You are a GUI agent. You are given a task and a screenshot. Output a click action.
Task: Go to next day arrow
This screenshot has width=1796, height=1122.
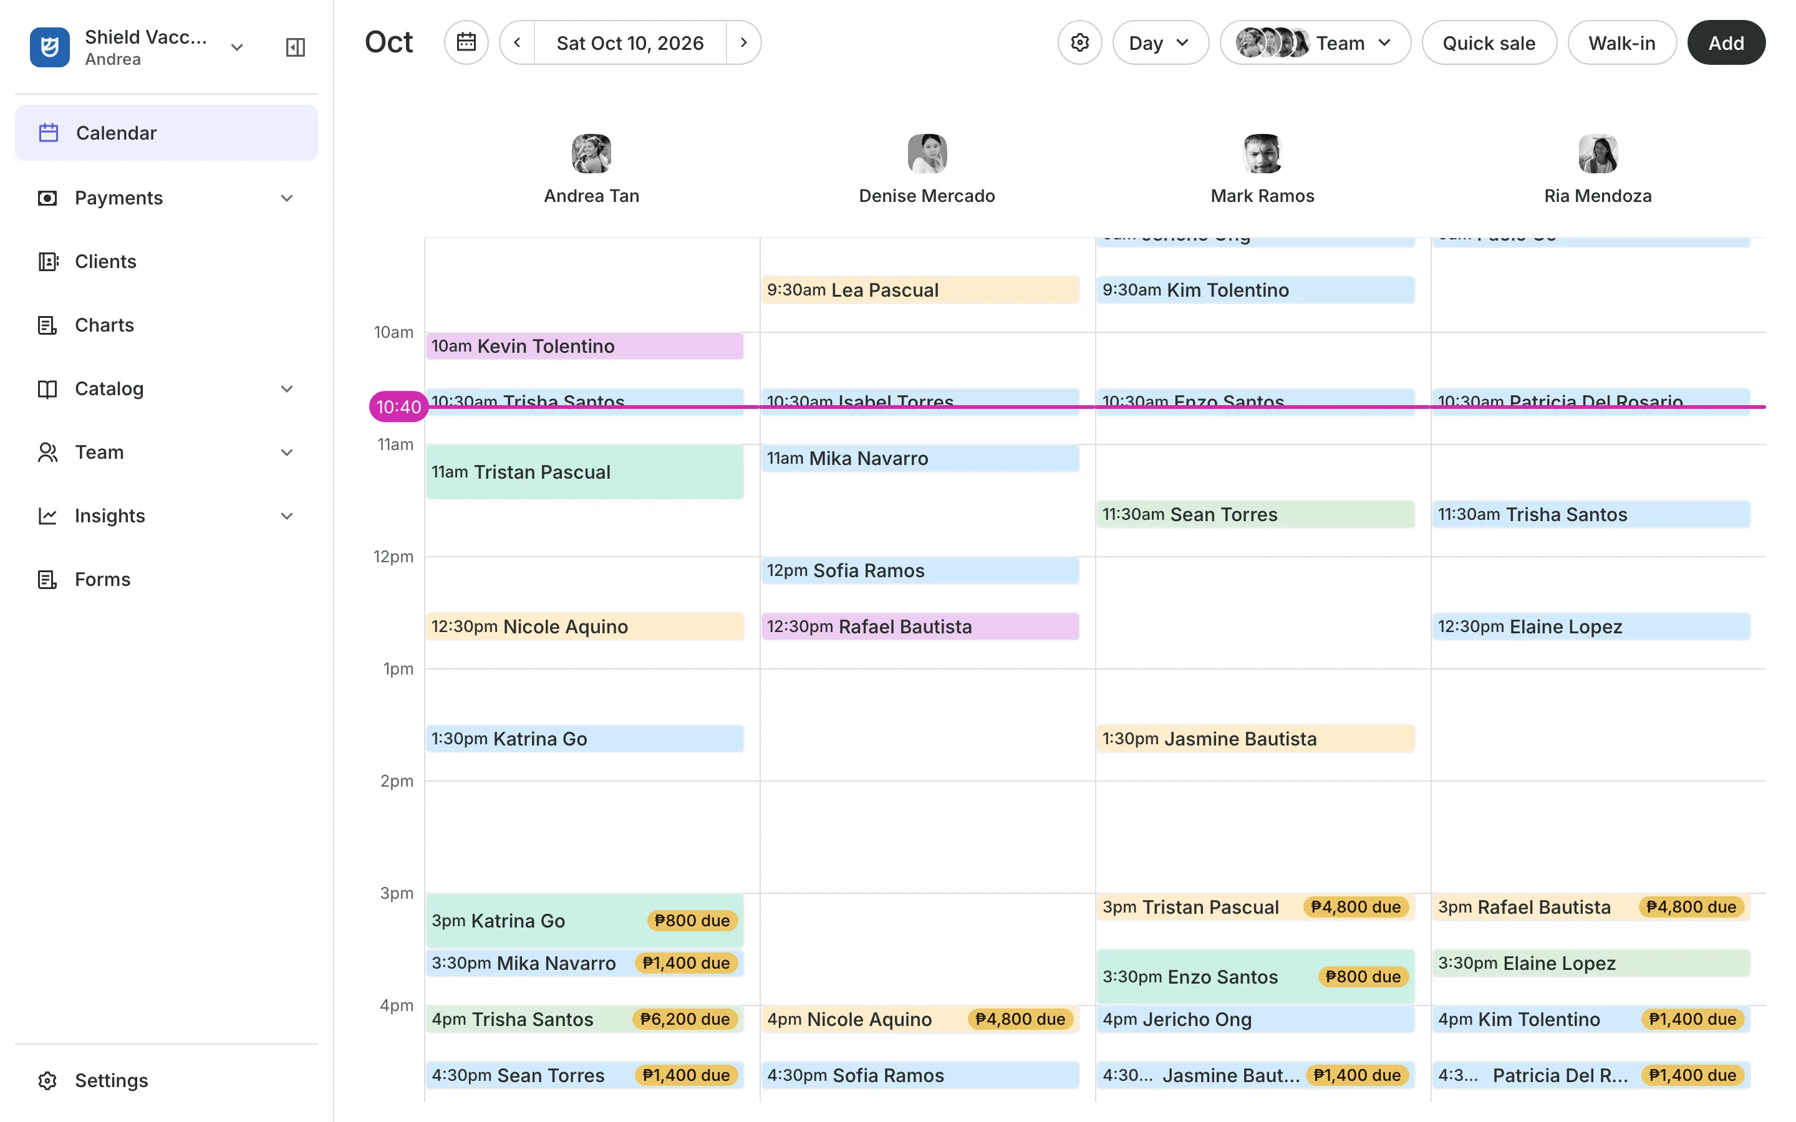pos(743,42)
